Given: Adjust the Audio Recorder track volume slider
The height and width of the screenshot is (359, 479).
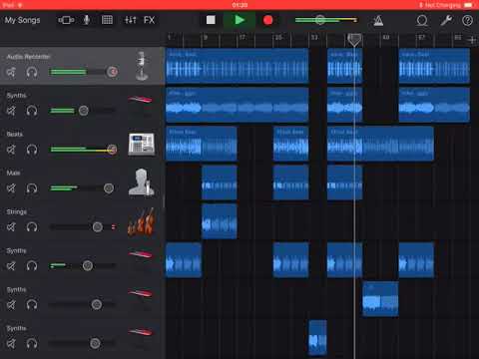Looking at the screenshot, I should click(83, 72).
